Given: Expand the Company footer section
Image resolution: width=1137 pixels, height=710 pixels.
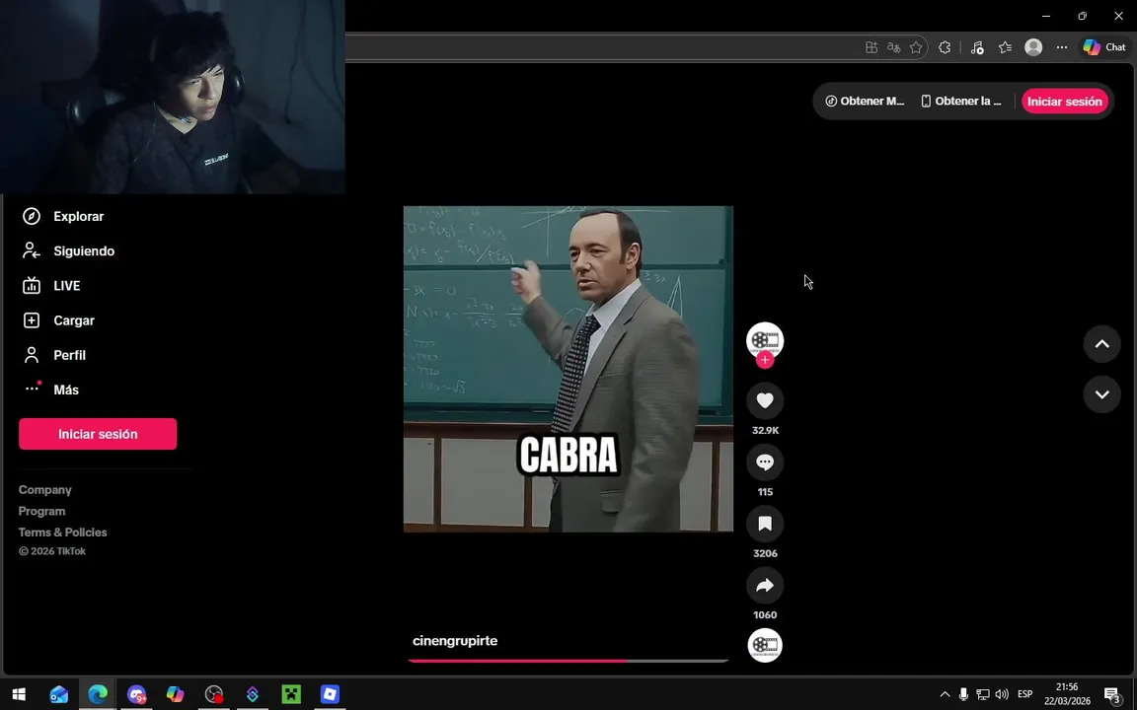Looking at the screenshot, I should tap(45, 490).
